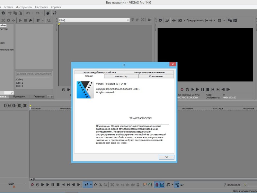Open the Авторские права и патенты tab
257x193 pixels.
(x=149, y=72)
